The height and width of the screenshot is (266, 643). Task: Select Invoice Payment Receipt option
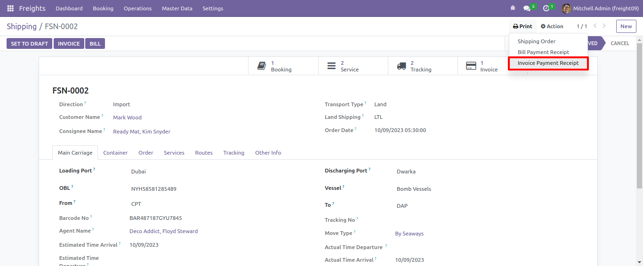tap(548, 63)
